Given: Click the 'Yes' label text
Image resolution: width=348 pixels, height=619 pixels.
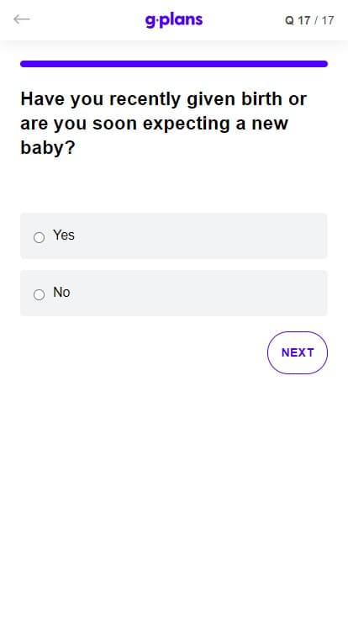Looking at the screenshot, I should click(64, 235).
